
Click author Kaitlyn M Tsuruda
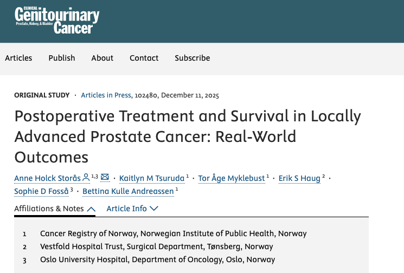[x=151, y=178]
